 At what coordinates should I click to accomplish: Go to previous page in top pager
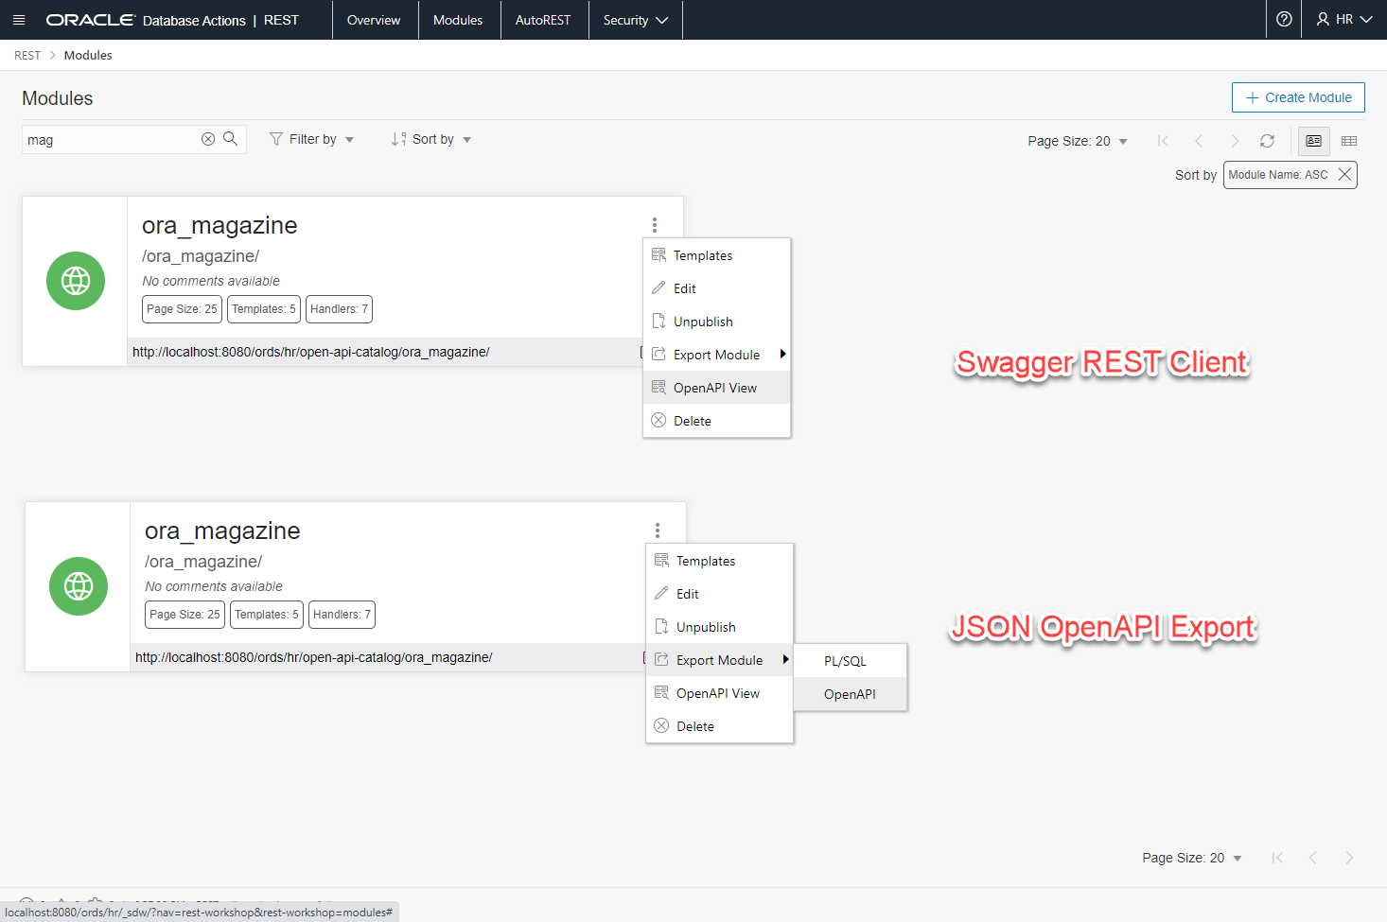click(x=1199, y=141)
